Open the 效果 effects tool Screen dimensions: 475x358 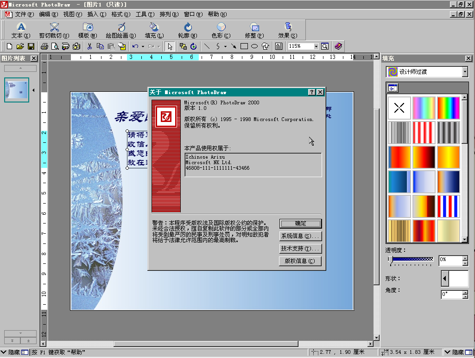(287, 30)
